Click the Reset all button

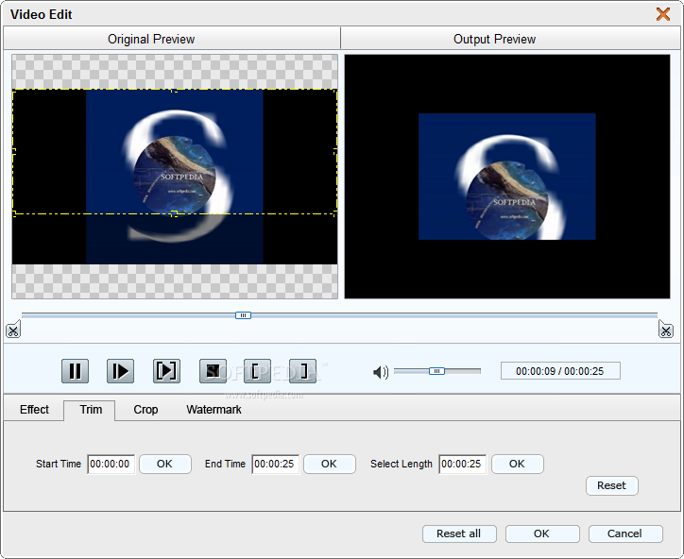(x=459, y=534)
